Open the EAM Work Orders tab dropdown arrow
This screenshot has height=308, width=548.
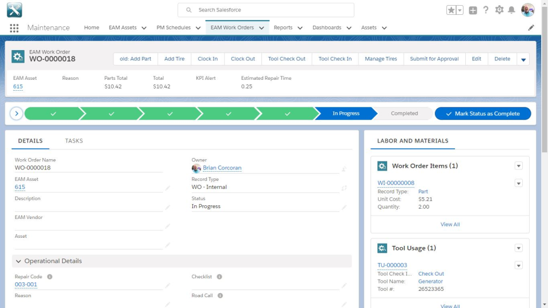point(261,28)
